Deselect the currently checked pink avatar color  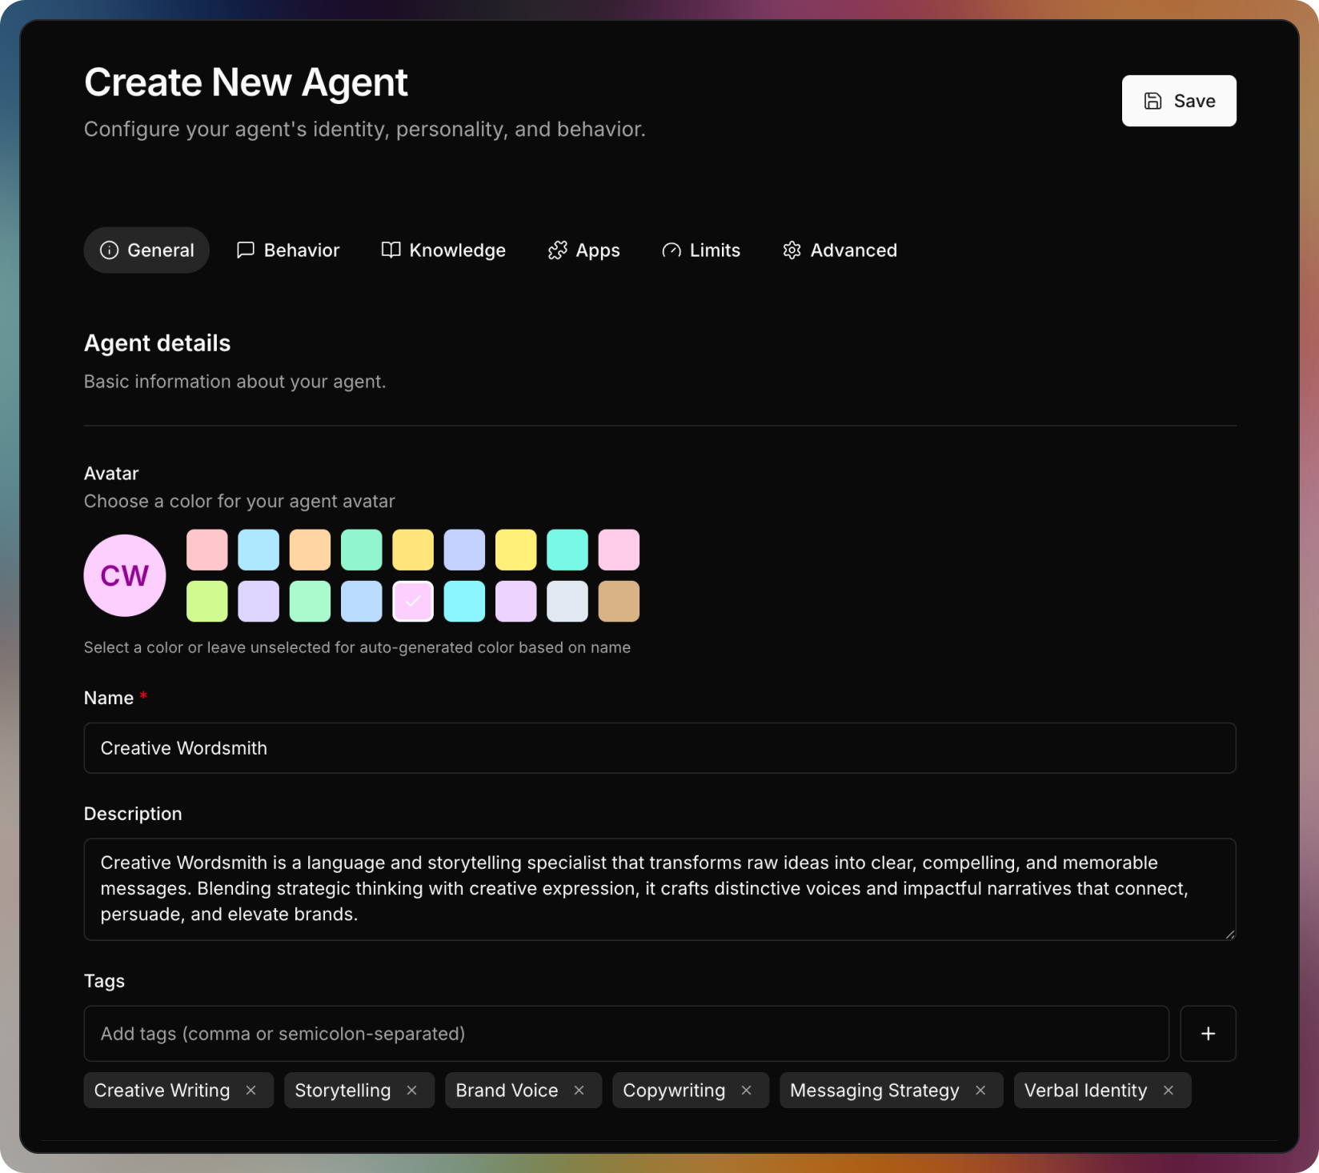[x=413, y=601]
